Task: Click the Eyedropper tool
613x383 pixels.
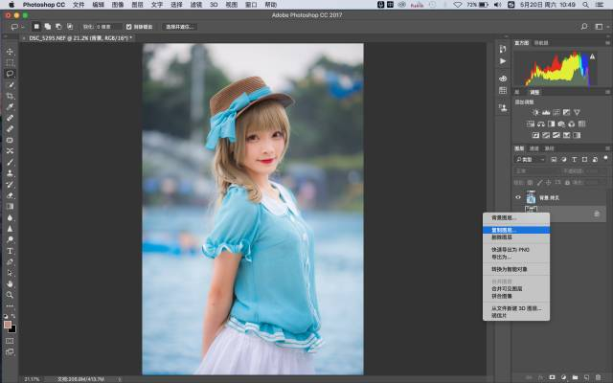Action: tap(10, 106)
